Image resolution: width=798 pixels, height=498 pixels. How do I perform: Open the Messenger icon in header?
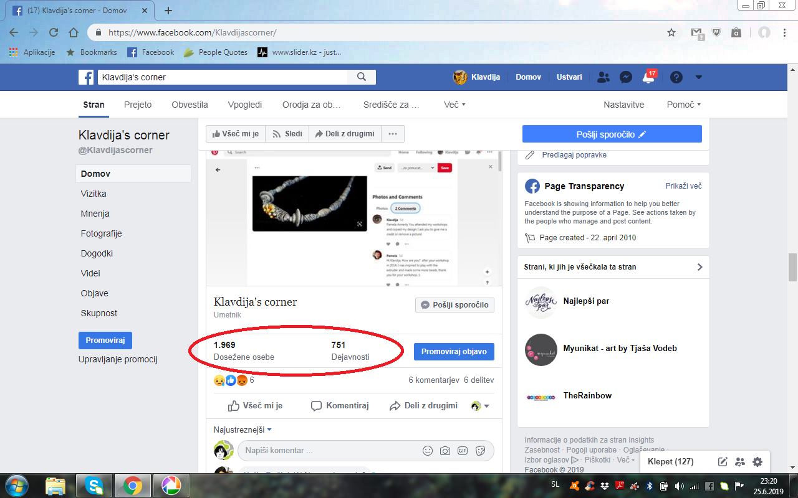[x=626, y=77]
